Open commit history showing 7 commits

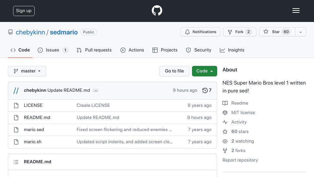[x=207, y=90]
